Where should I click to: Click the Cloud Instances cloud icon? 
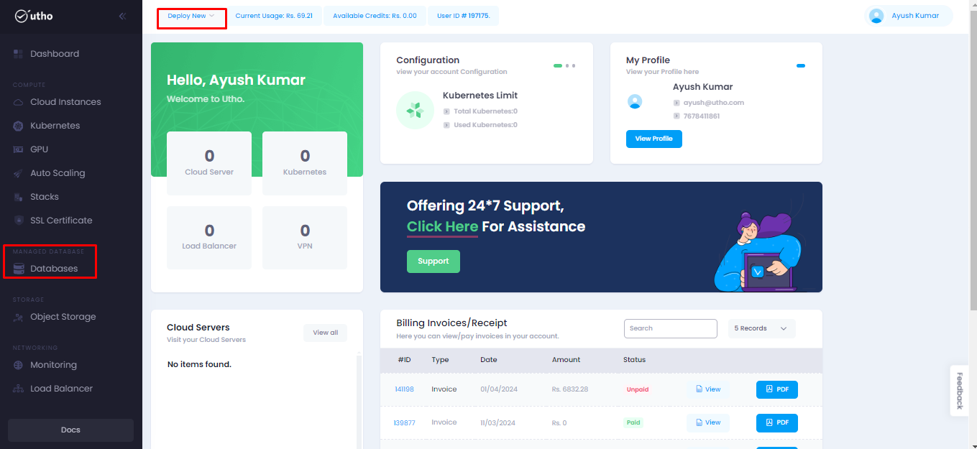point(18,102)
